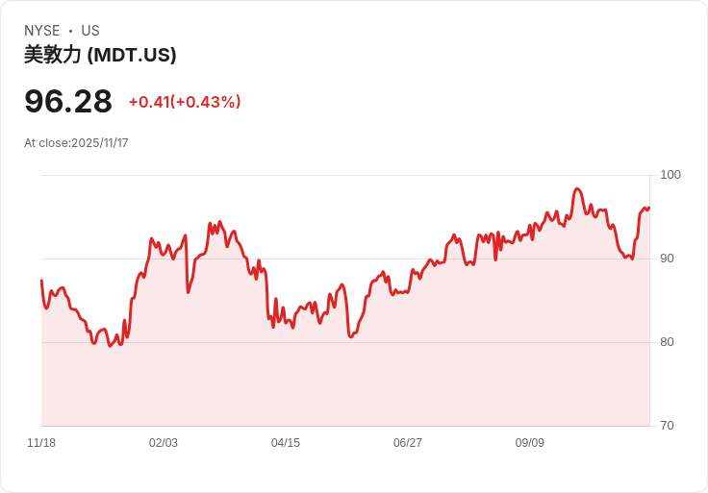The image size is (708, 493).
Task: Click the MDT.US stock title
Action: coord(100,55)
